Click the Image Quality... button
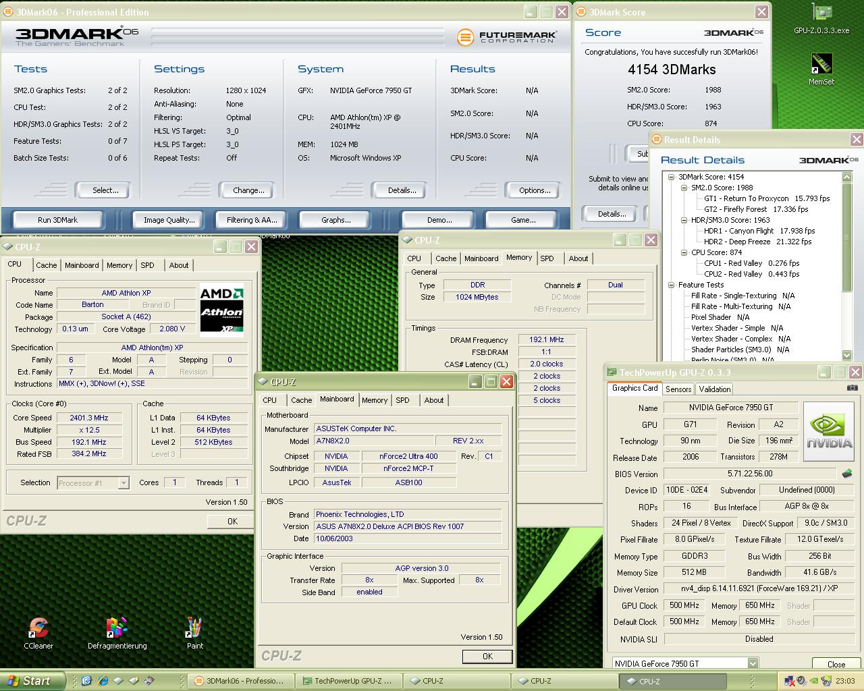Image resolution: width=864 pixels, height=691 pixels. (169, 220)
